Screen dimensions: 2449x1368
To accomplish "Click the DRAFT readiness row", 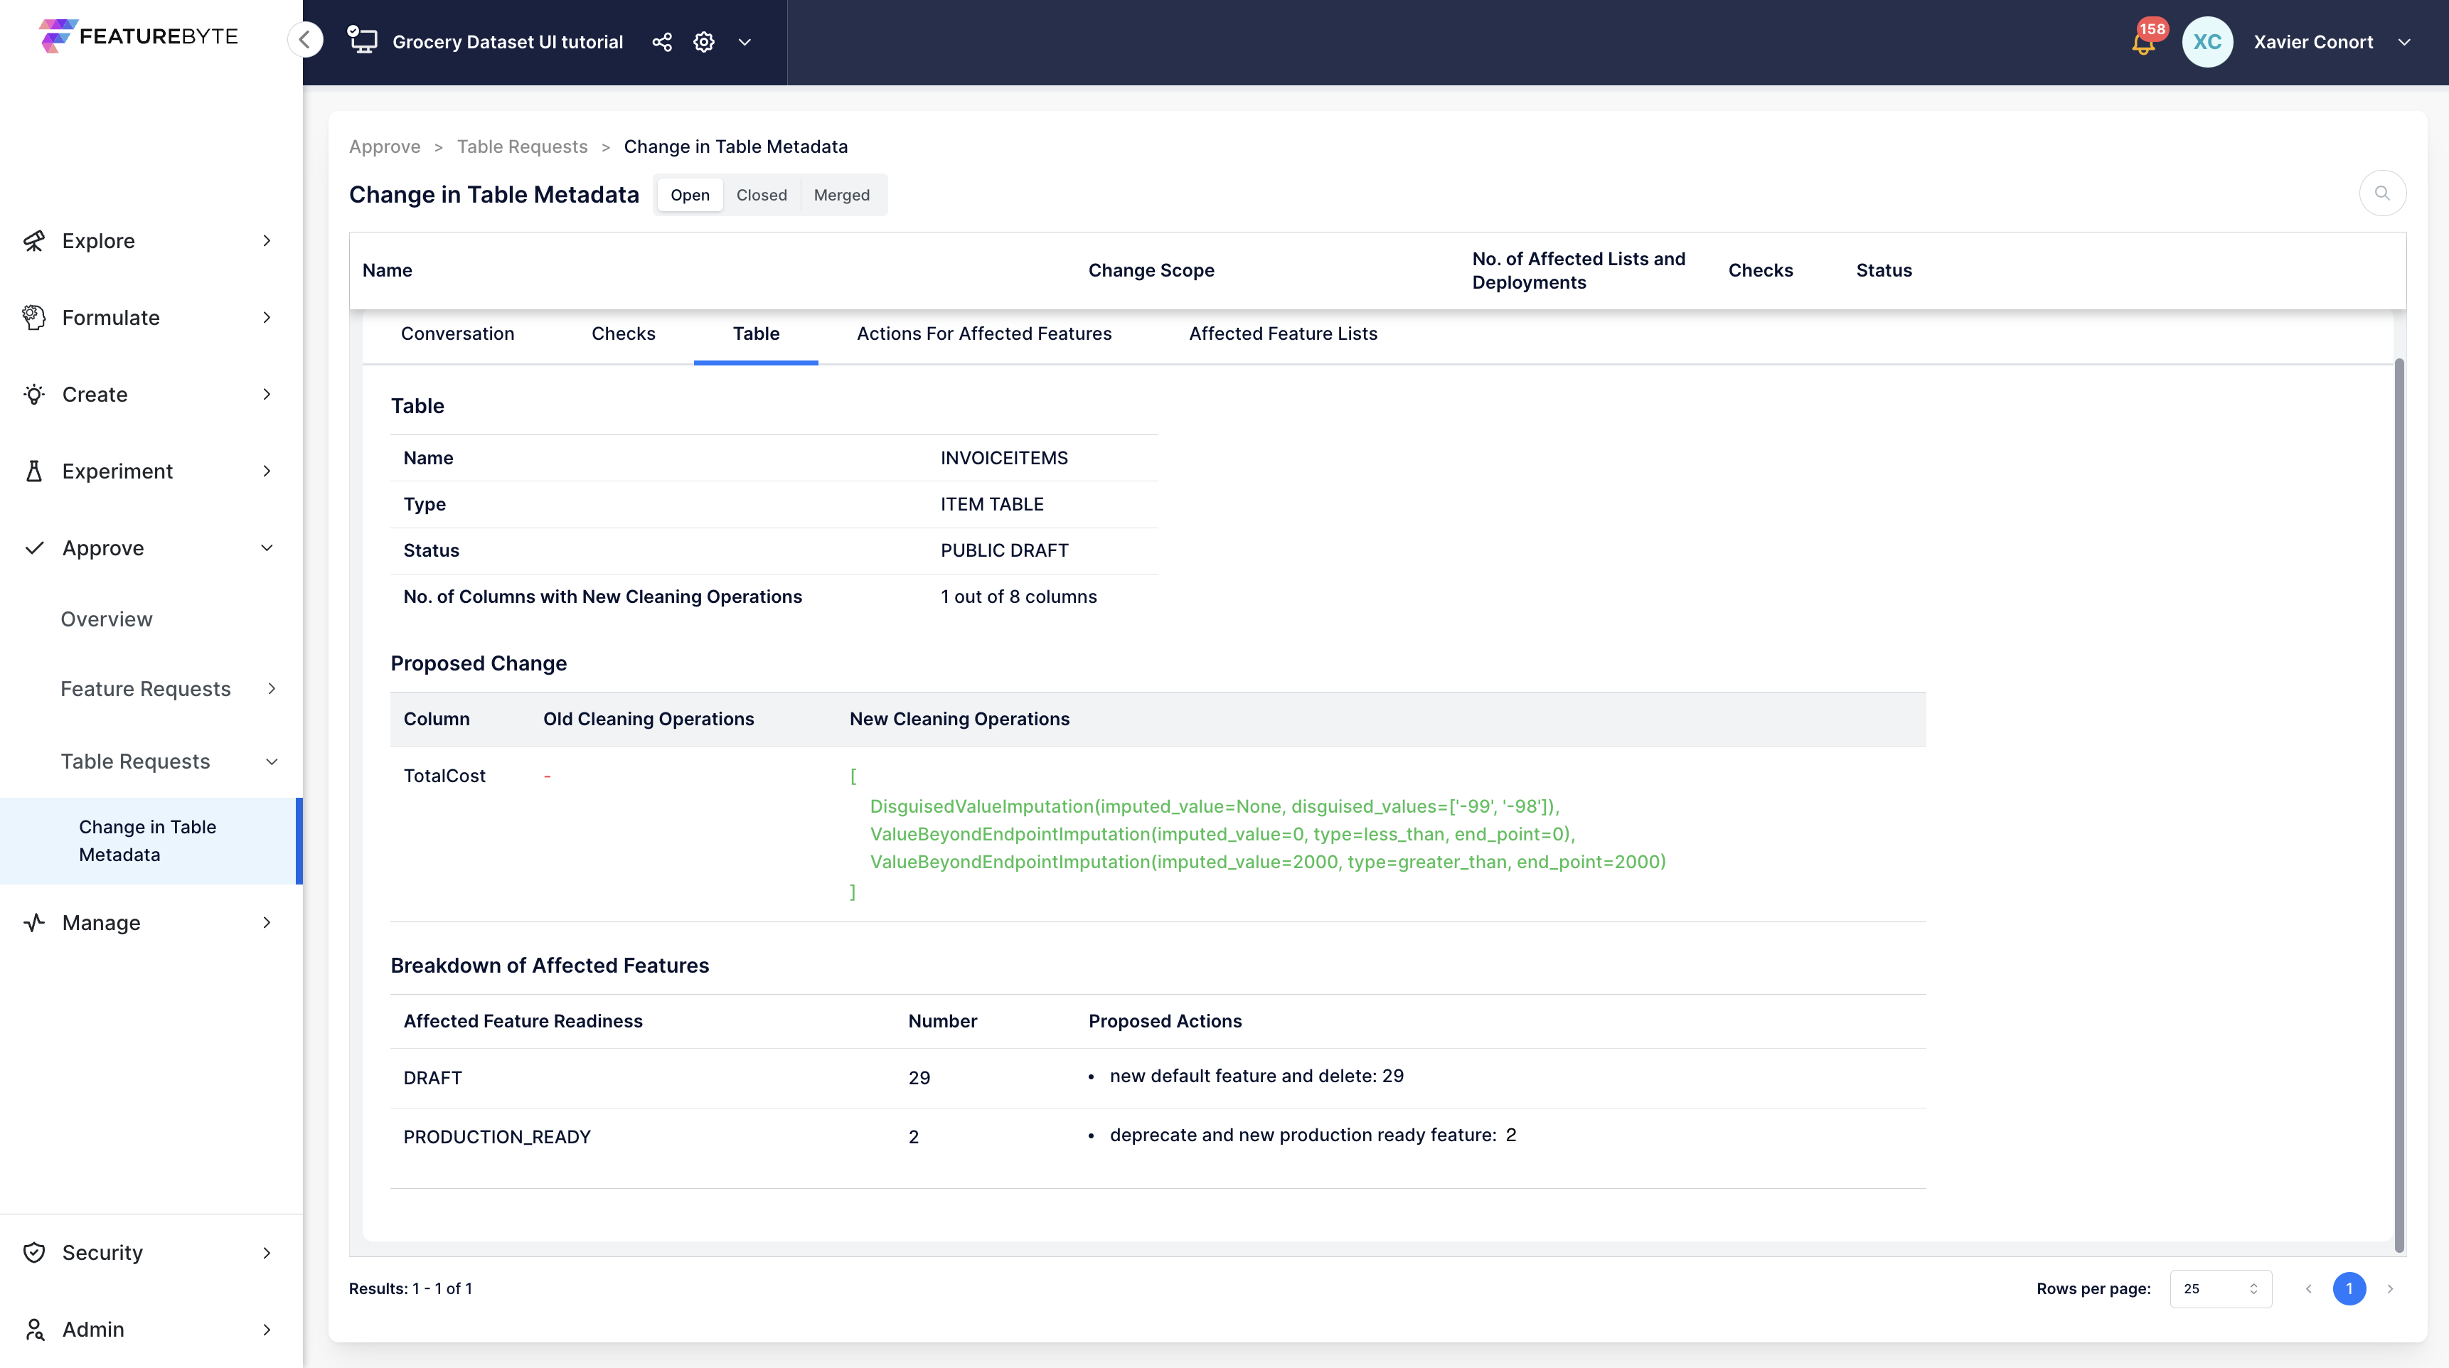I will coord(1158,1078).
